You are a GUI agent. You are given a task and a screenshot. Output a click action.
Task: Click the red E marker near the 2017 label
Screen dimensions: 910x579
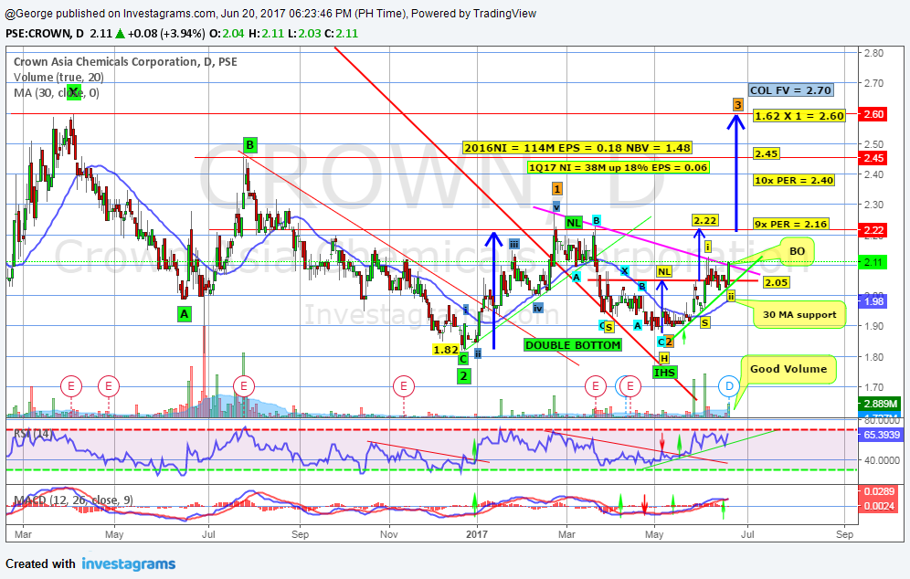click(x=402, y=386)
